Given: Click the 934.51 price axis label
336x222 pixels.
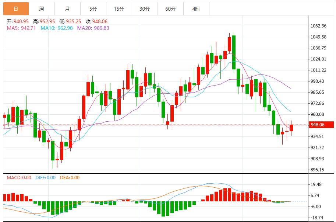Looking at the screenshot, I should pyautogui.click(x=317, y=136).
